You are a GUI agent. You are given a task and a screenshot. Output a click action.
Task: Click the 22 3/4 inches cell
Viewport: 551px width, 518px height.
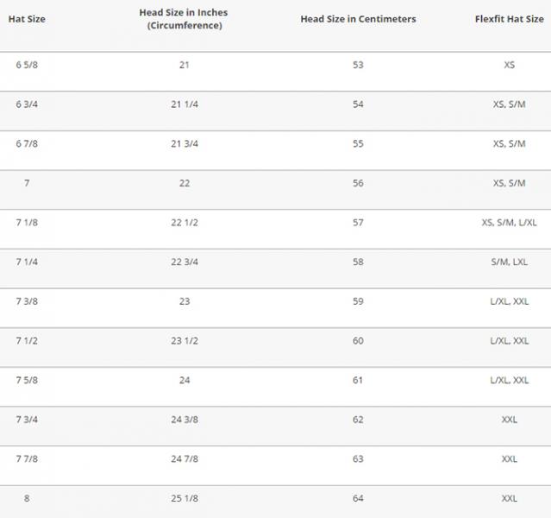185,262
